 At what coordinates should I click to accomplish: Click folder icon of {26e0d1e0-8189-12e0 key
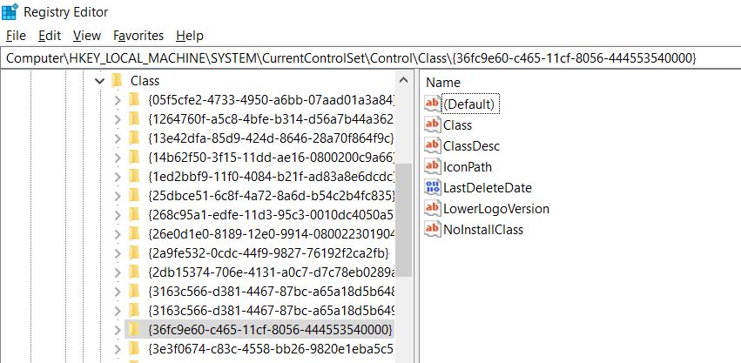pyautogui.click(x=134, y=233)
